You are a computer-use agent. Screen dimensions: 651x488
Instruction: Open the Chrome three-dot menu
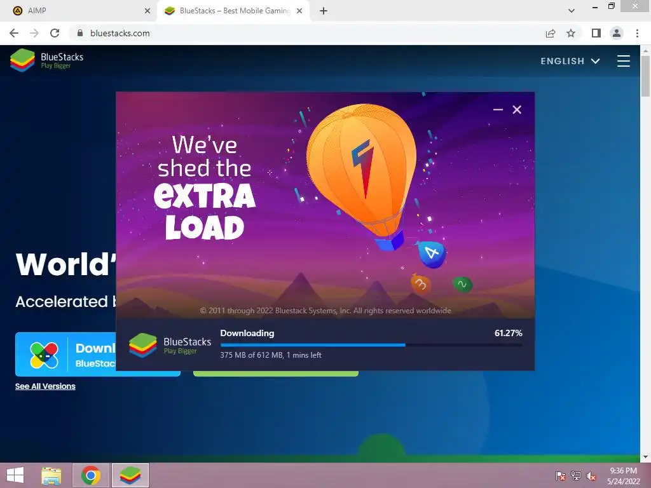pos(637,33)
